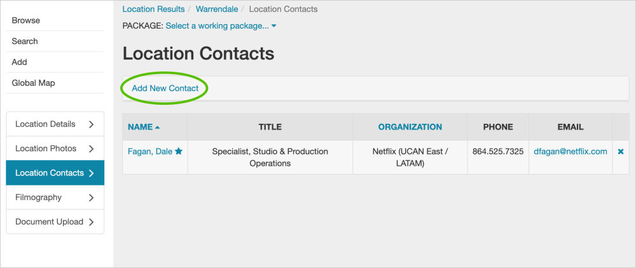Click the star icon beside Fagan, Dale
The width and height of the screenshot is (636, 268).
pyautogui.click(x=179, y=152)
